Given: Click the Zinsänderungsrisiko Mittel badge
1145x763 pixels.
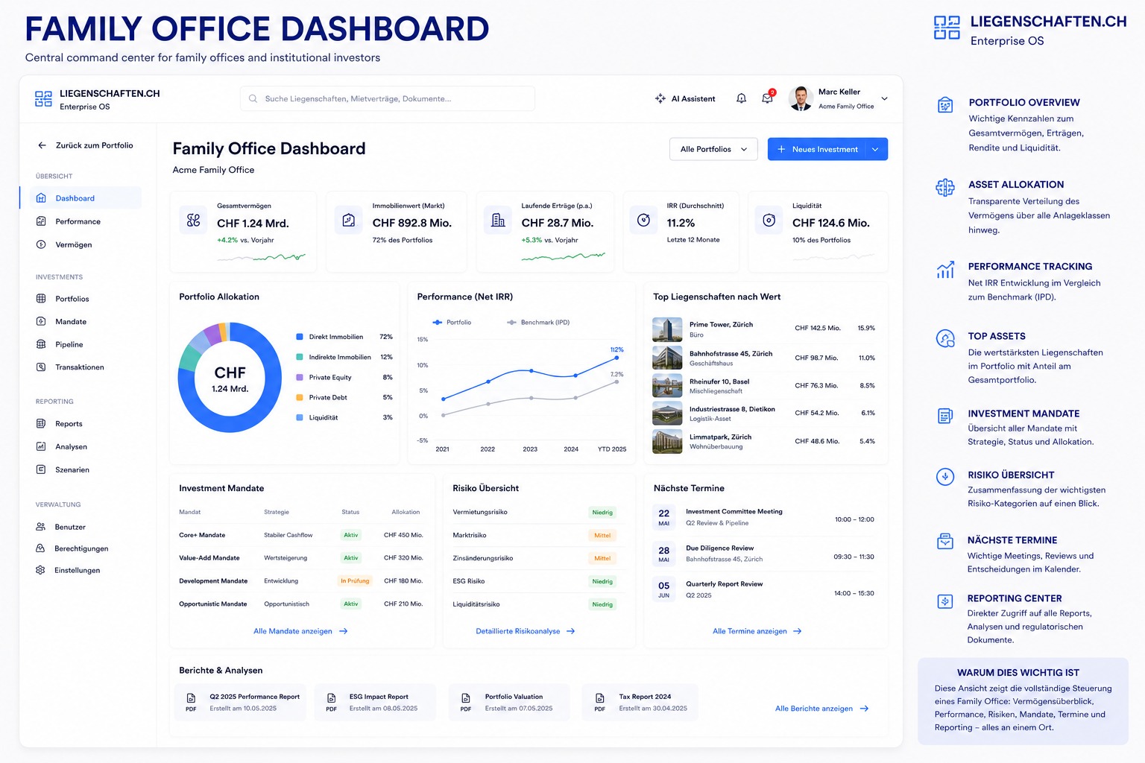Looking at the screenshot, I should [602, 558].
